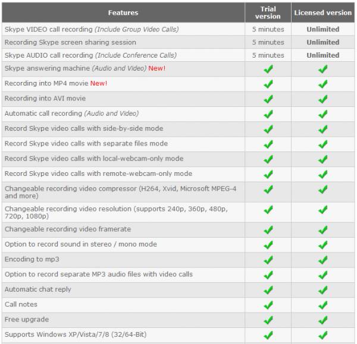Click Unlimited in Skype VIDEO call recording row
The width and height of the screenshot is (357, 344).
[323, 29]
